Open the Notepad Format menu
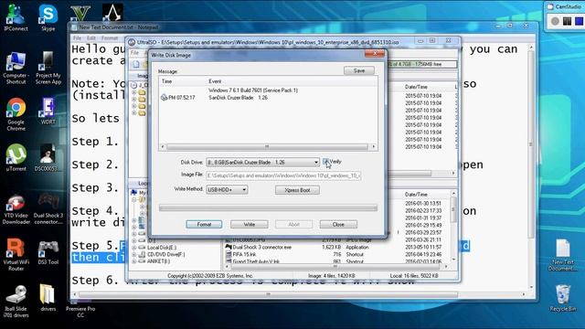The image size is (585, 329). pos(110,38)
